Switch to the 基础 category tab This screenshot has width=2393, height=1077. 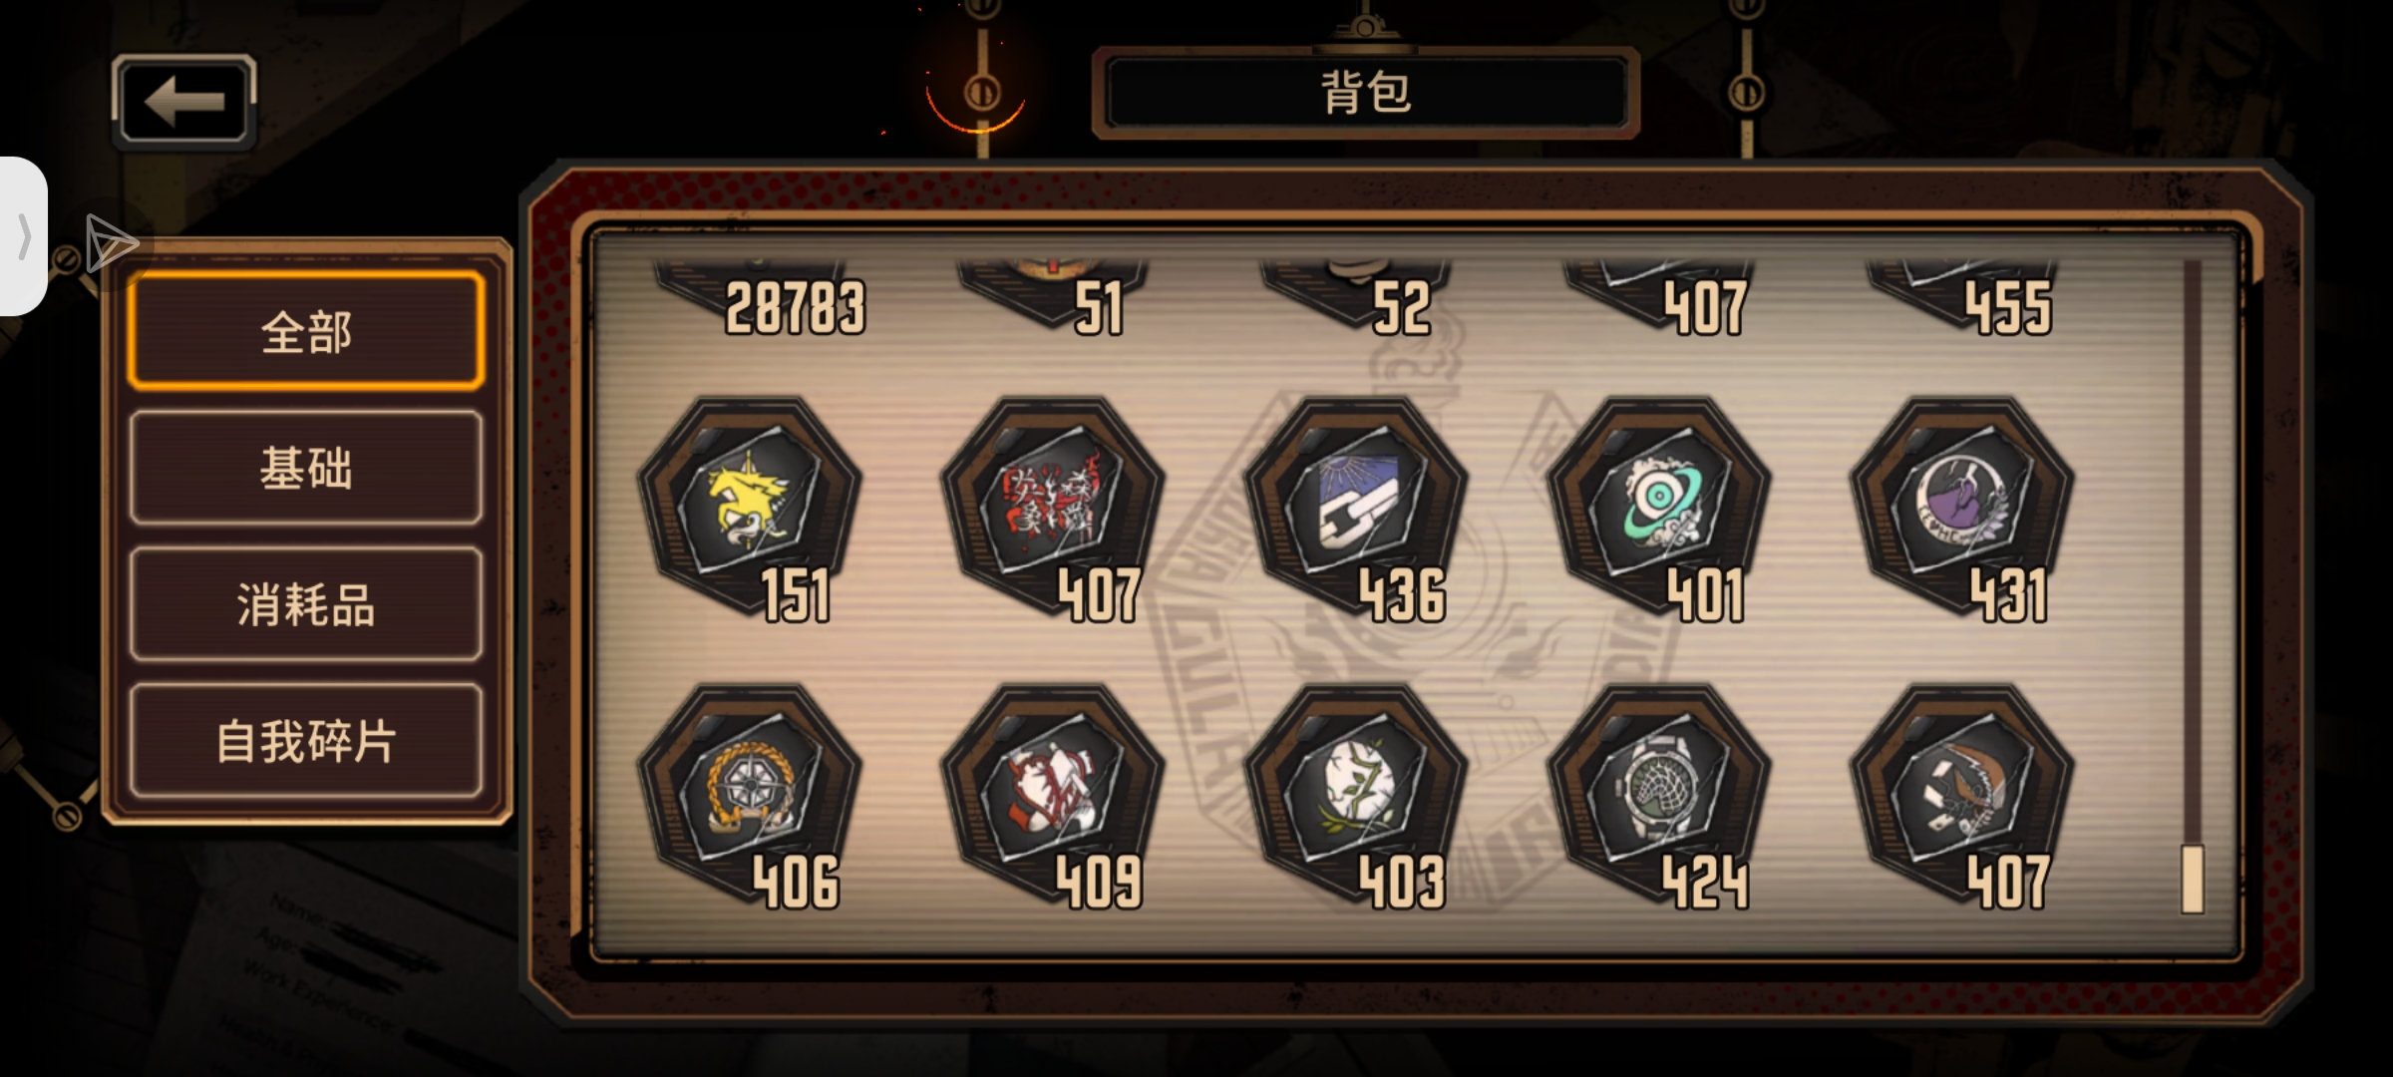click(306, 468)
